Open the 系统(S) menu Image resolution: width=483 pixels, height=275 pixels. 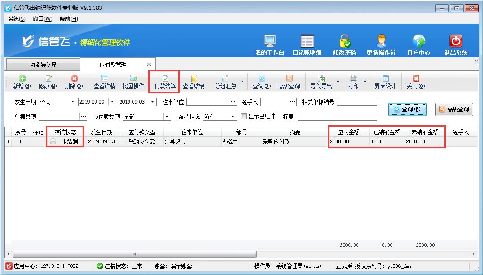tap(17, 19)
